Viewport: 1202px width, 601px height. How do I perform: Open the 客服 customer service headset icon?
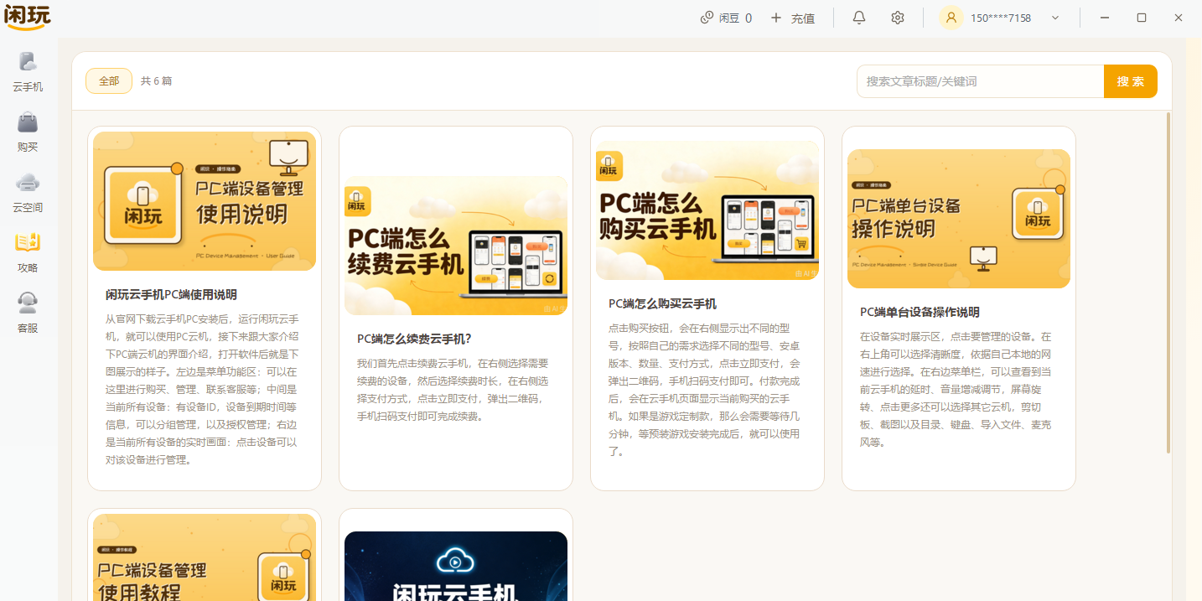coord(28,303)
